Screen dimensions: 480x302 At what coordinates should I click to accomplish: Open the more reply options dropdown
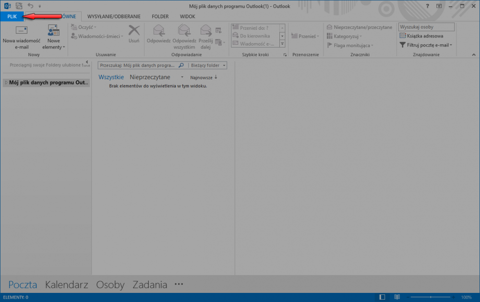[x=220, y=42]
